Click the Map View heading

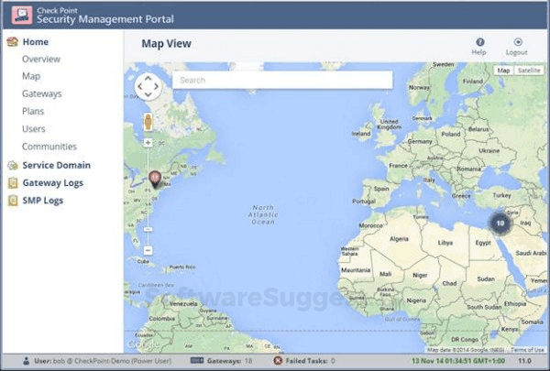(166, 43)
